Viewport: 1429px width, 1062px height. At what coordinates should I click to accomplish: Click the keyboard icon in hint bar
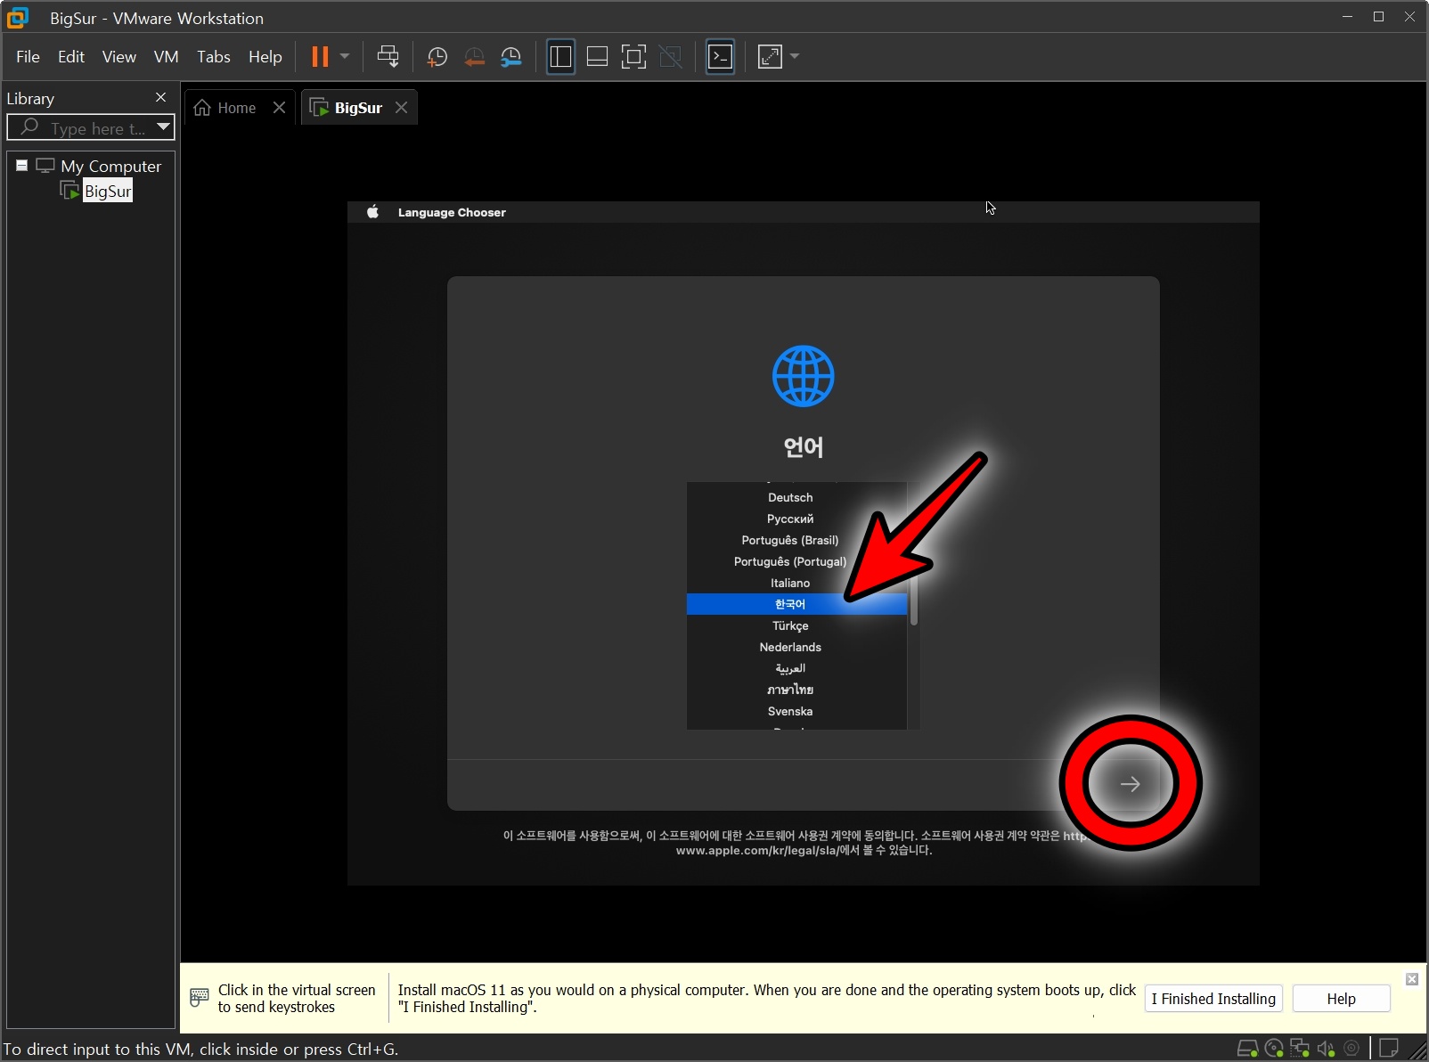point(200,997)
